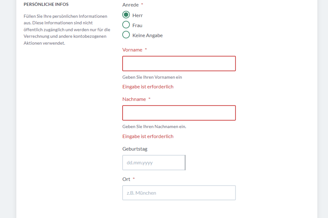Click the hint 'Geben Sie Ihren Vornamen ein'
Viewport: 328px width, 218px height.
tap(152, 77)
